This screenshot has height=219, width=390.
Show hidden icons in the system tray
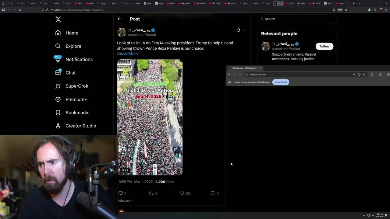(x=363, y=215)
